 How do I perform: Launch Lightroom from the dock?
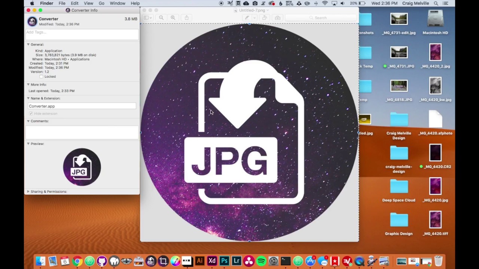pos(237,261)
